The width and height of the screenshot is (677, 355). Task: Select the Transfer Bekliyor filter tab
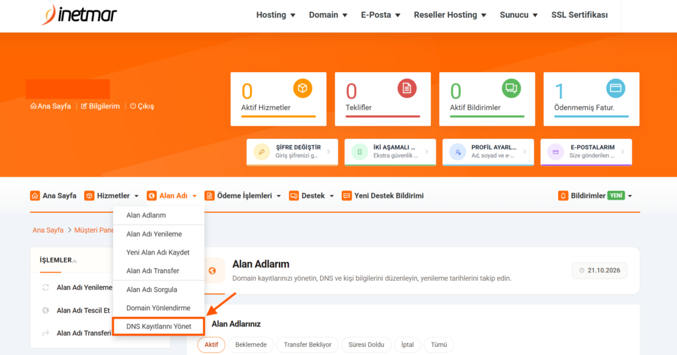point(307,344)
